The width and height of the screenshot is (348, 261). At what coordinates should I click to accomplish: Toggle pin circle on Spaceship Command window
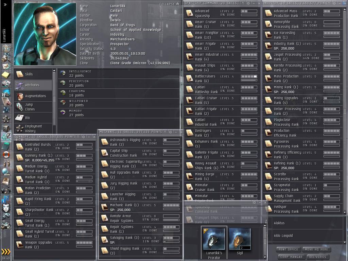click(x=248, y=3)
